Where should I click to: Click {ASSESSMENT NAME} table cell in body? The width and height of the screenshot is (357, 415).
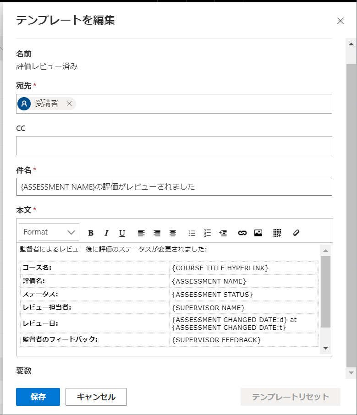coord(243,281)
